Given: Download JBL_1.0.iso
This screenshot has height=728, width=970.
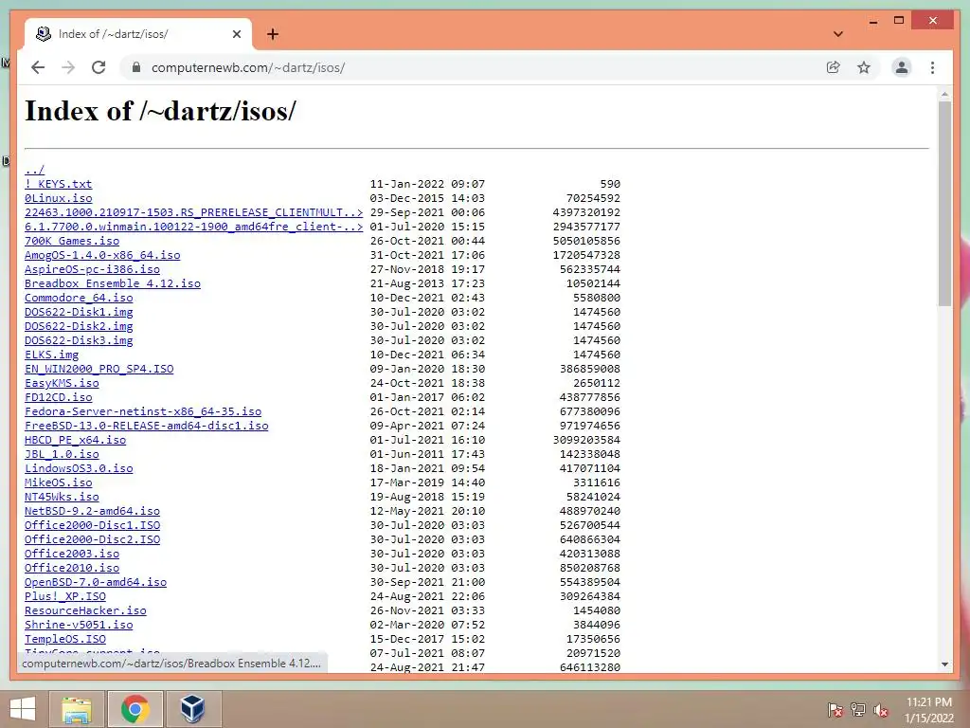Looking at the screenshot, I should pos(62,454).
